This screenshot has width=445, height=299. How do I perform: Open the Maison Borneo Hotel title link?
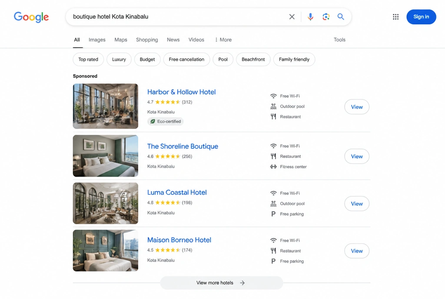pyautogui.click(x=179, y=240)
